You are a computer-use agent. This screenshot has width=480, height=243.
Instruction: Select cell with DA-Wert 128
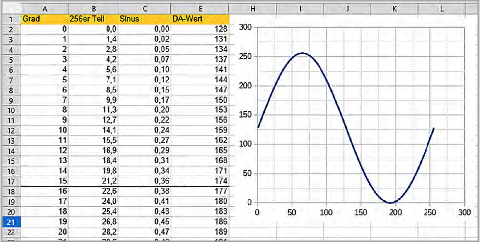point(200,29)
